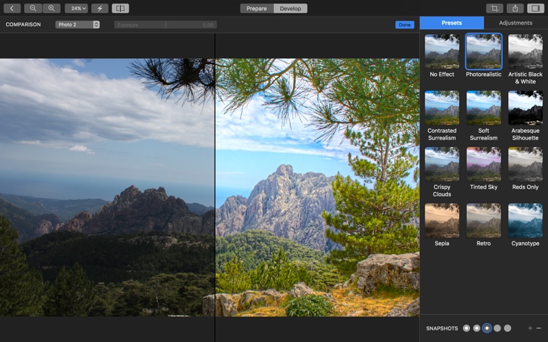This screenshot has height=342, width=548.
Task: Toggle the sidebar panel icon
Action: tap(536, 8)
